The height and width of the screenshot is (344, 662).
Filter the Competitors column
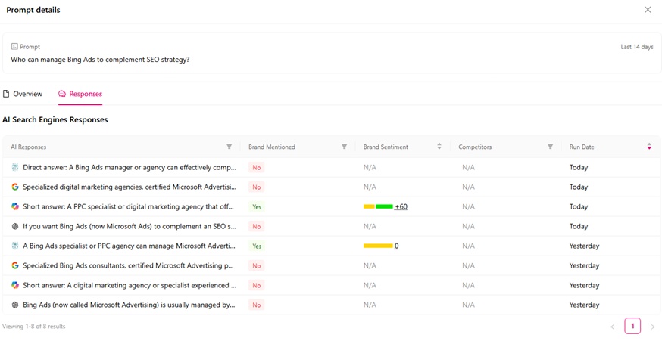(x=551, y=147)
